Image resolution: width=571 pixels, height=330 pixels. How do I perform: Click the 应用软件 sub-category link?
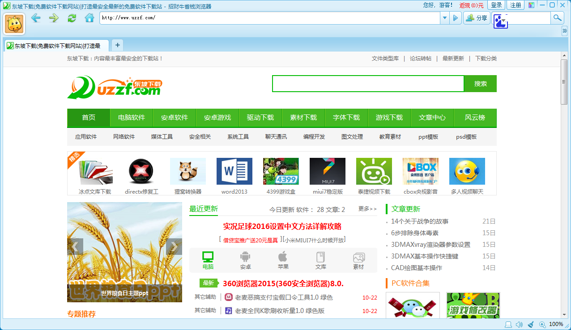click(86, 137)
